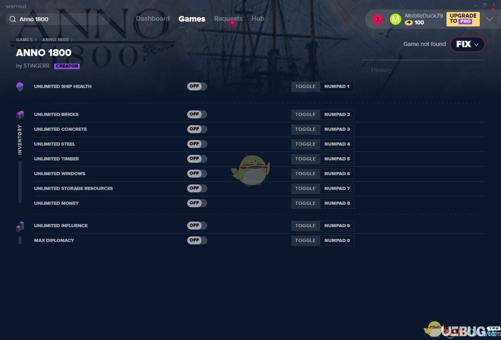The height and width of the screenshot is (340, 501).
Task: Click the MobileDuck79 username
Action: tap(424, 16)
